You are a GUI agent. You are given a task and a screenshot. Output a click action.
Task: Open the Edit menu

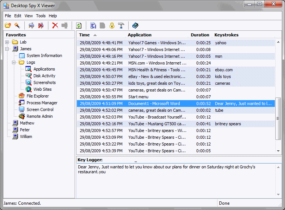[18, 16]
